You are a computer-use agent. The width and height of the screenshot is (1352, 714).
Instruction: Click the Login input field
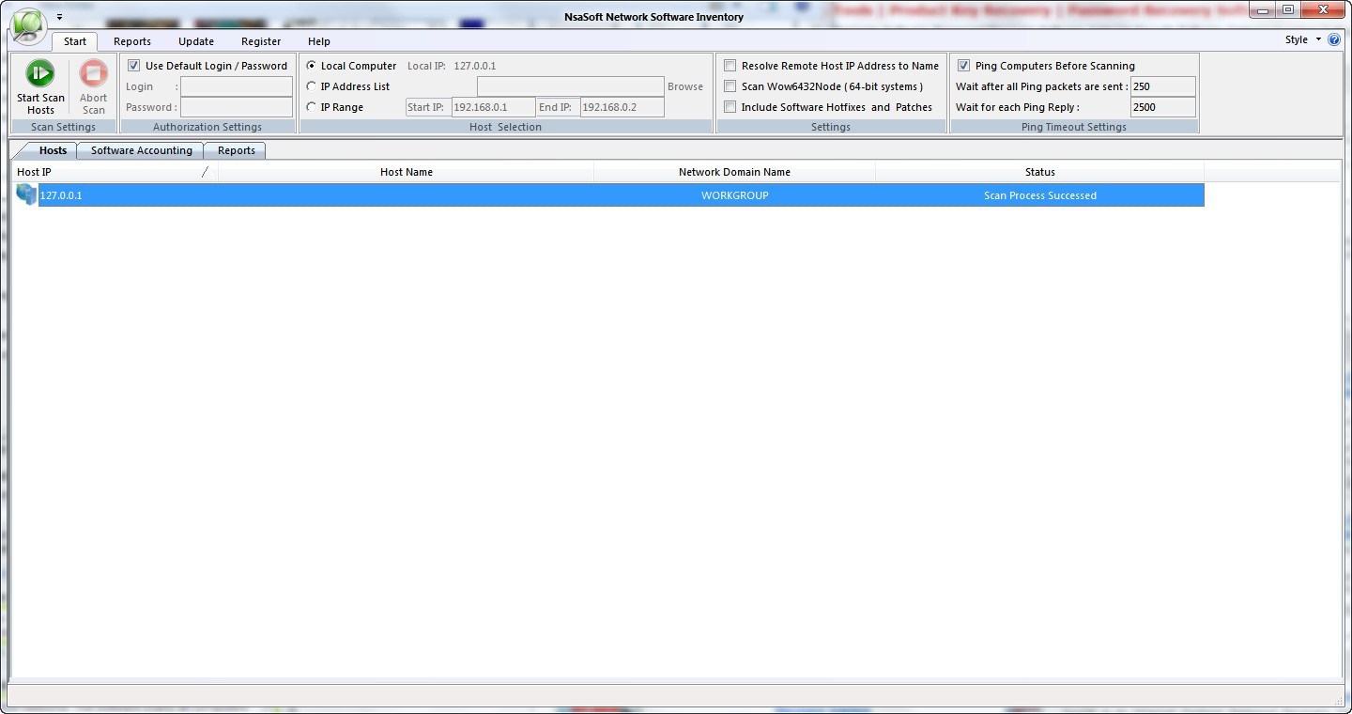pos(237,86)
